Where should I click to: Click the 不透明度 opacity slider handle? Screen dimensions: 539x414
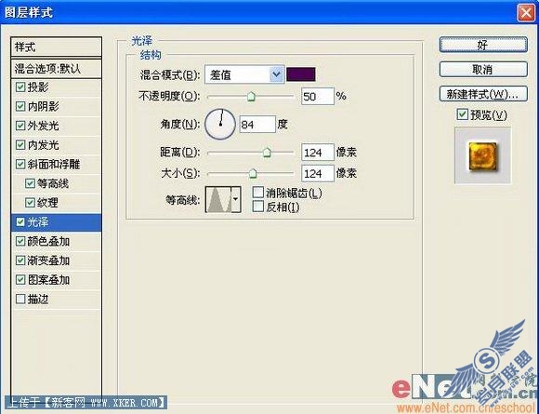[x=251, y=97]
